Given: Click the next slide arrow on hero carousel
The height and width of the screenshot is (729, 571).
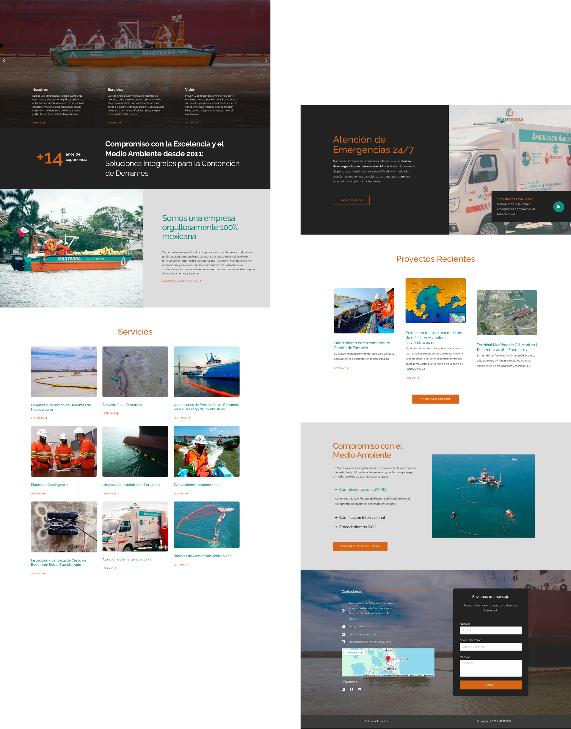Looking at the screenshot, I should [266, 60].
